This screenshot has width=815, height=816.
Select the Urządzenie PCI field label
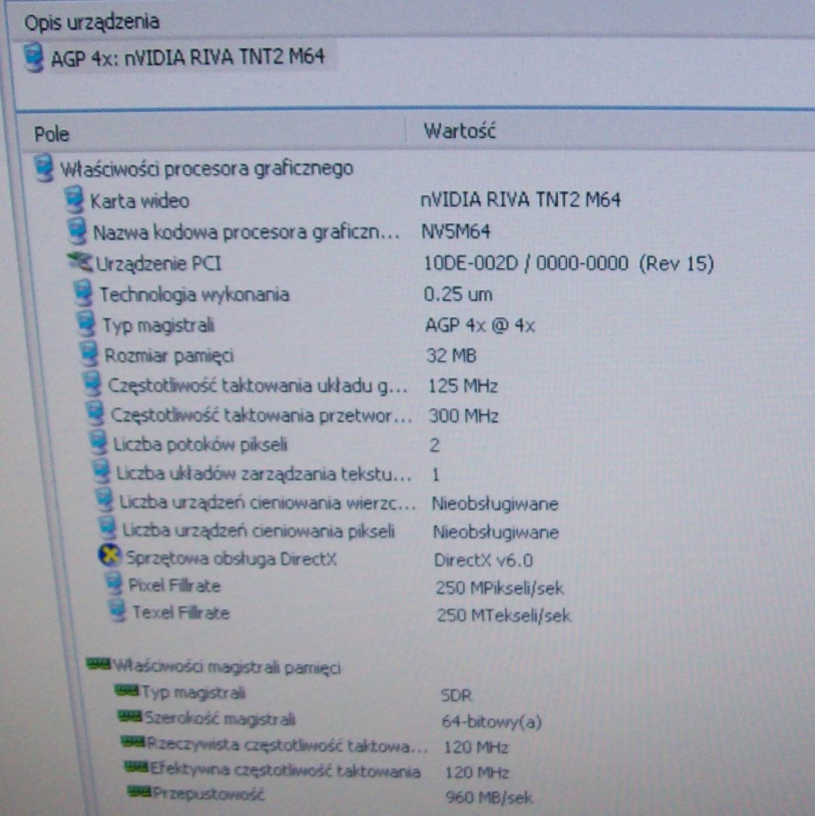pyautogui.click(x=159, y=263)
